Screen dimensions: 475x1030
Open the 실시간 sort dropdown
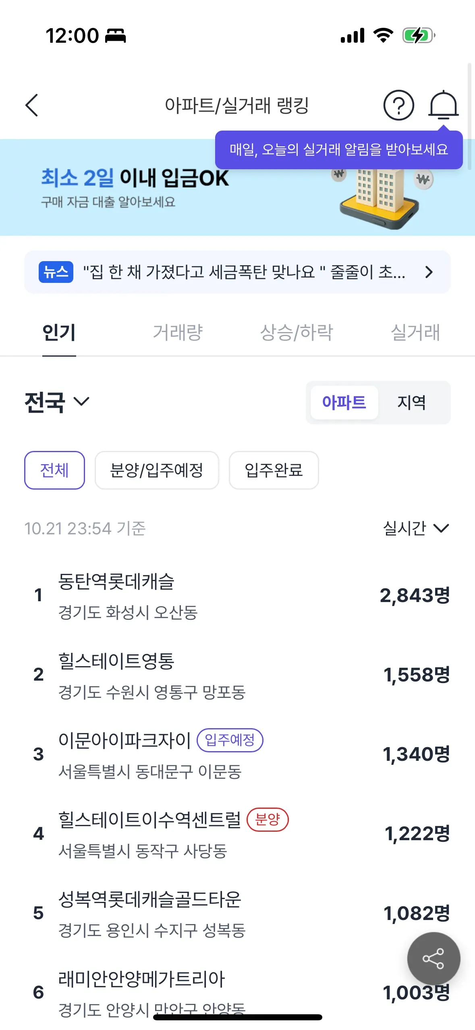pos(416,528)
